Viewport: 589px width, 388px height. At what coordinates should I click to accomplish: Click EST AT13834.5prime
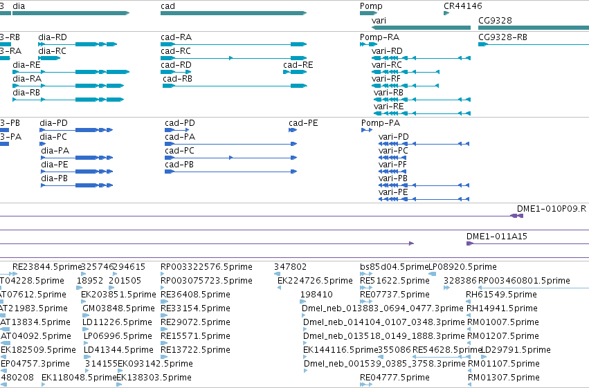coord(35,322)
